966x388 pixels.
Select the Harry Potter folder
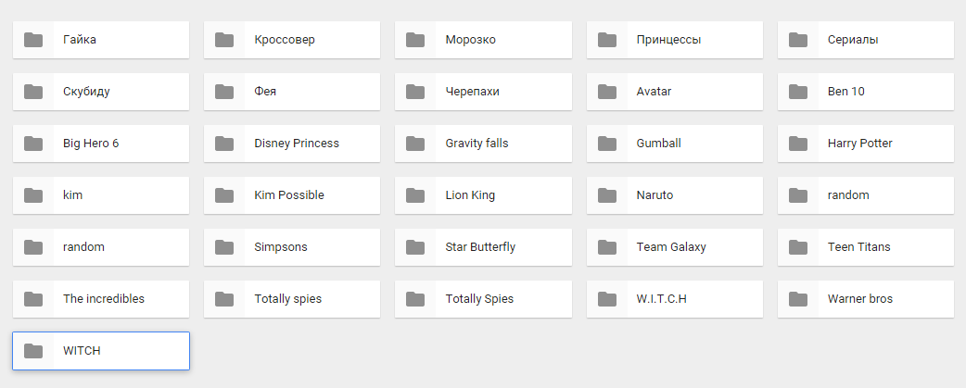866,144
